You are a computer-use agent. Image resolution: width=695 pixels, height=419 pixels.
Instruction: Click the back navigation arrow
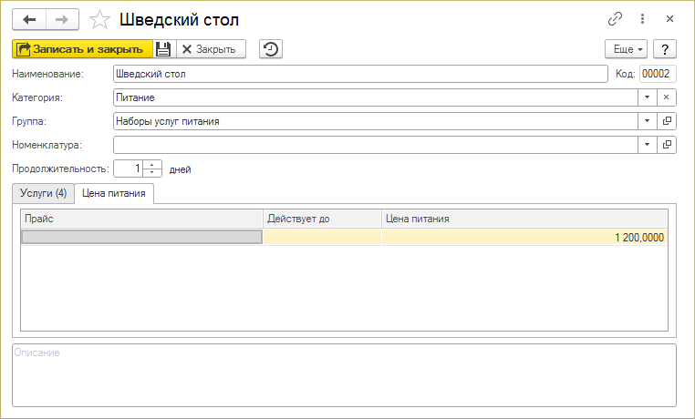point(28,19)
